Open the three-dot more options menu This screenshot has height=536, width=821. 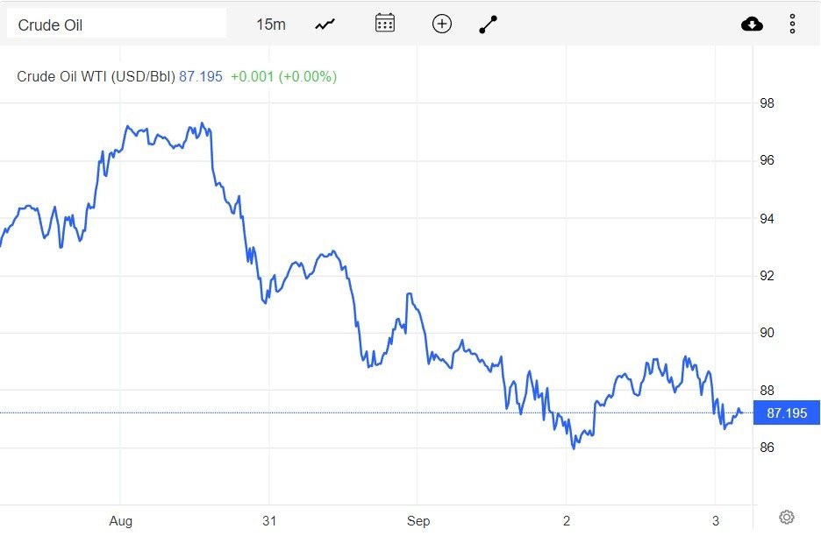pos(792,25)
